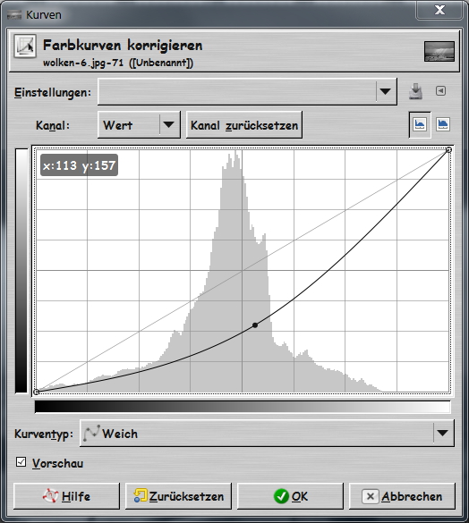
Task: Click the Kanal zurücksetzen button
Action: click(244, 125)
